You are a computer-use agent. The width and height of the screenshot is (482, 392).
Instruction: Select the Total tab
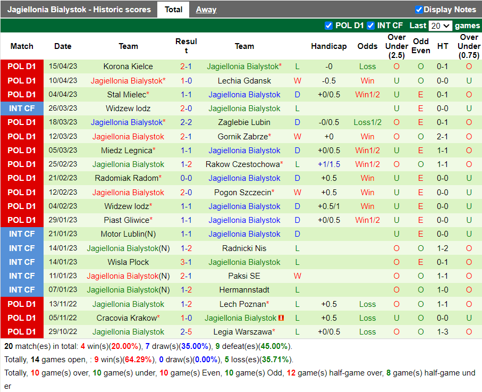coord(173,9)
